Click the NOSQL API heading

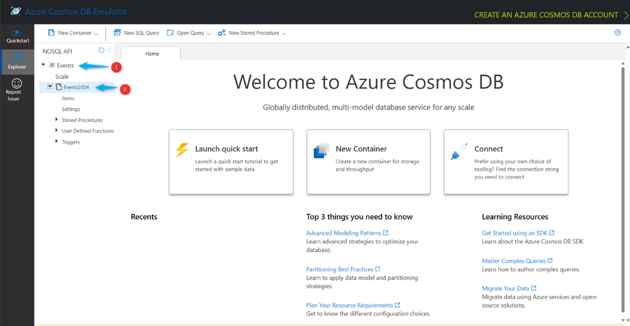[x=57, y=52]
